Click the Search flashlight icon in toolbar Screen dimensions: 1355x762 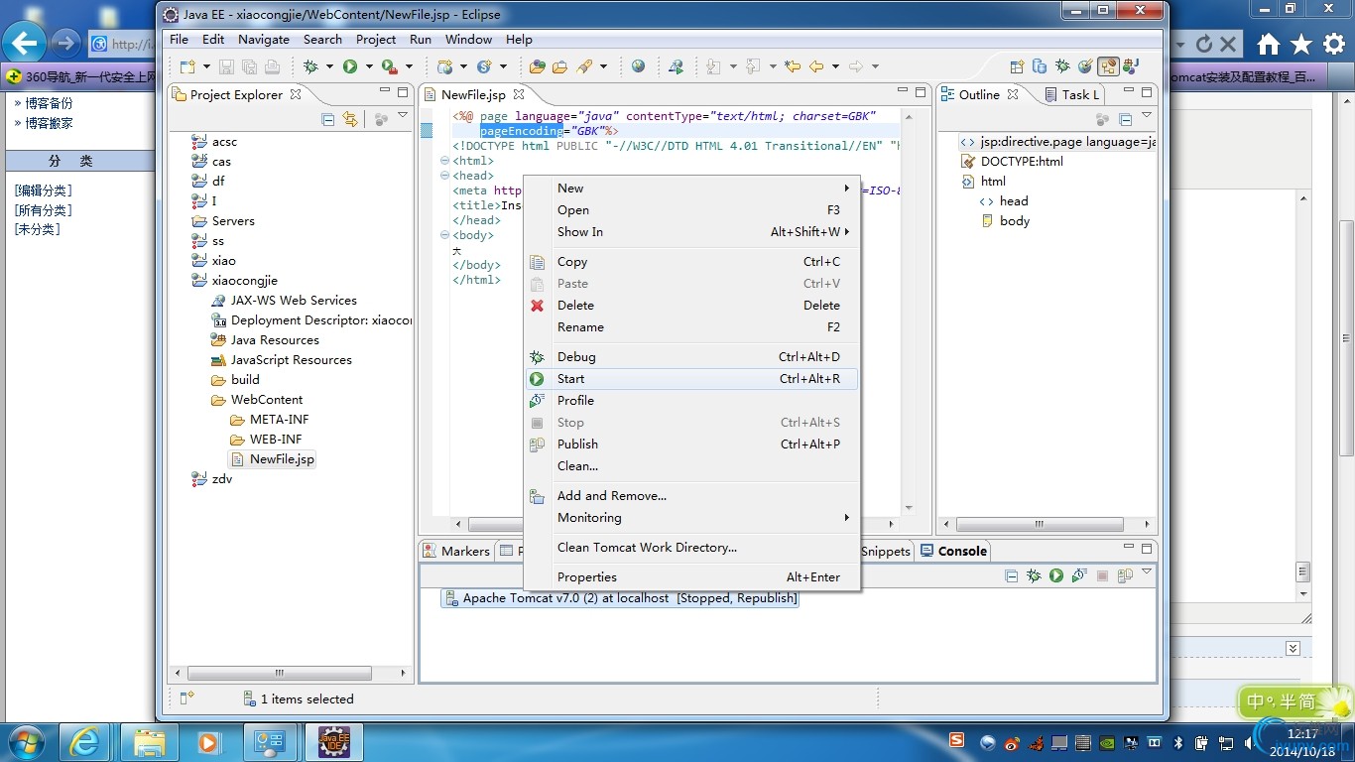(584, 66)
